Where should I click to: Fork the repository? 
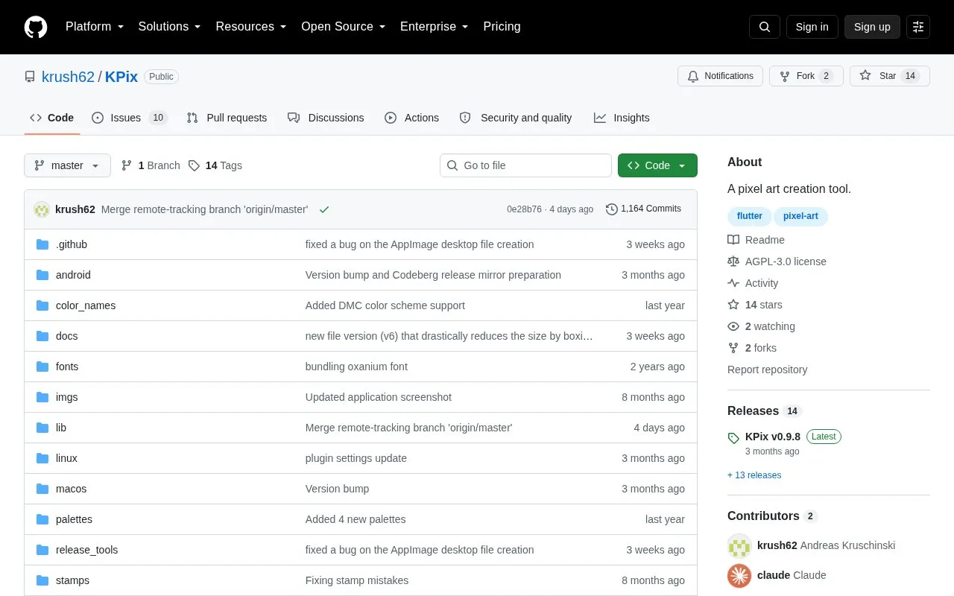tap(806, 76)
